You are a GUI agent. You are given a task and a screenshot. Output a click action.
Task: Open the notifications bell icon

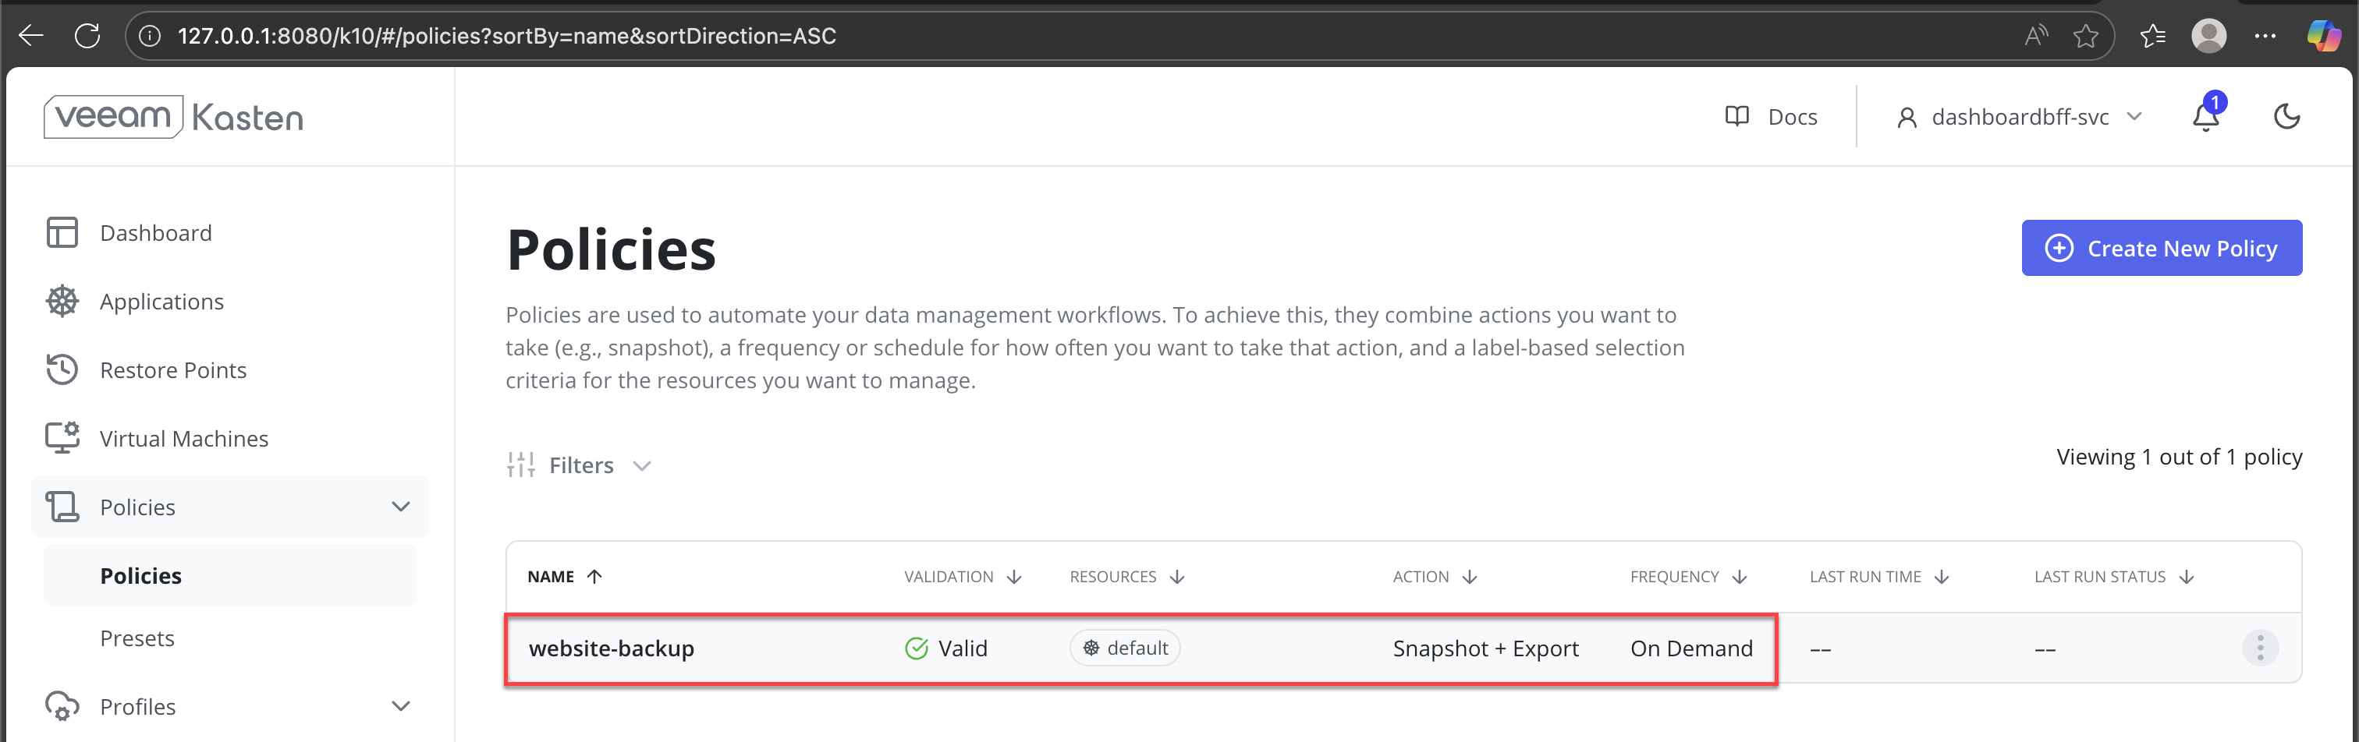[2205, 117]
